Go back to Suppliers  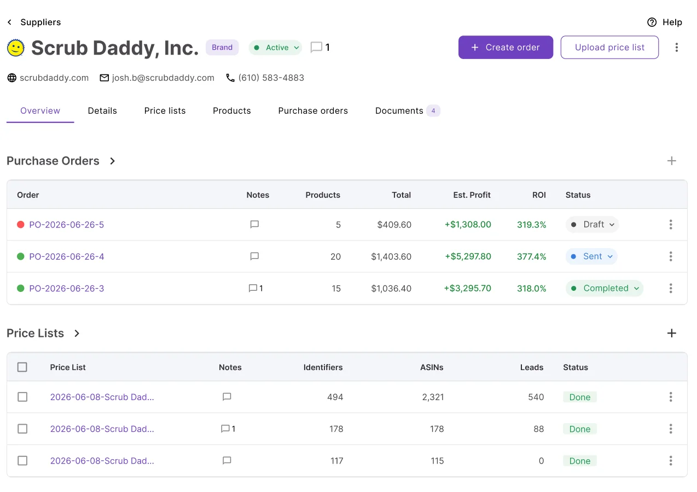(x=34, y=22)
